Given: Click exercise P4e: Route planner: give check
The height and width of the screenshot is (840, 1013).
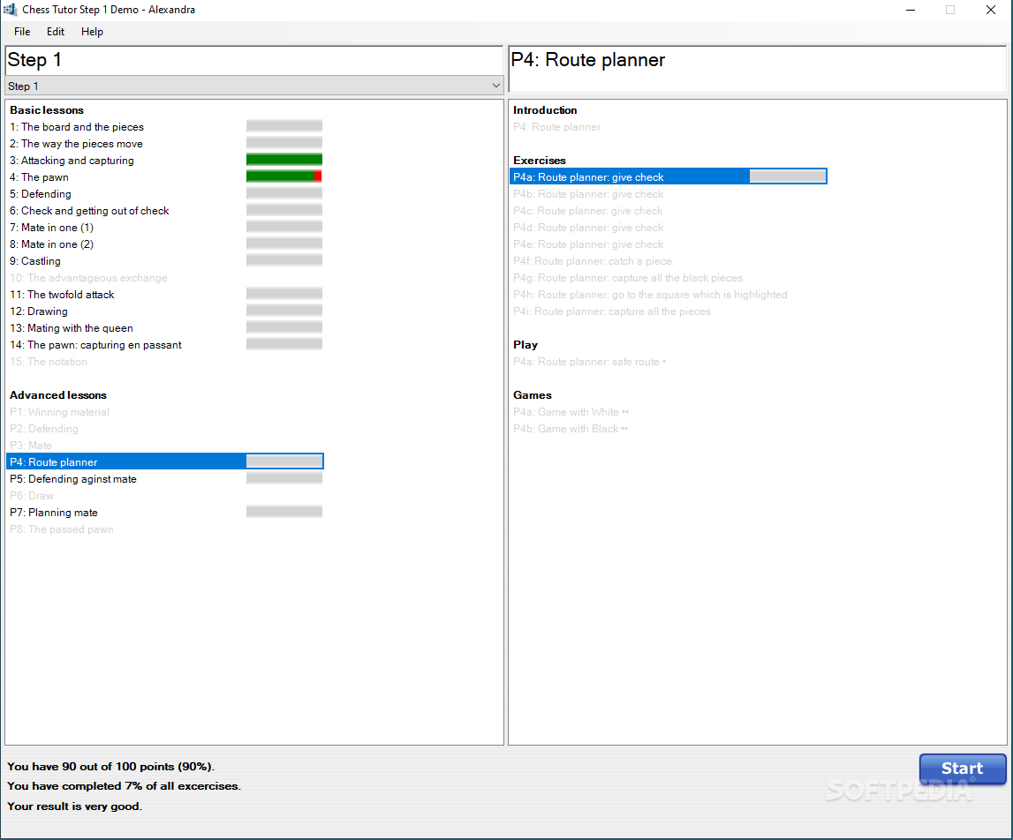Looking at the screenshot, I should 588,244.
